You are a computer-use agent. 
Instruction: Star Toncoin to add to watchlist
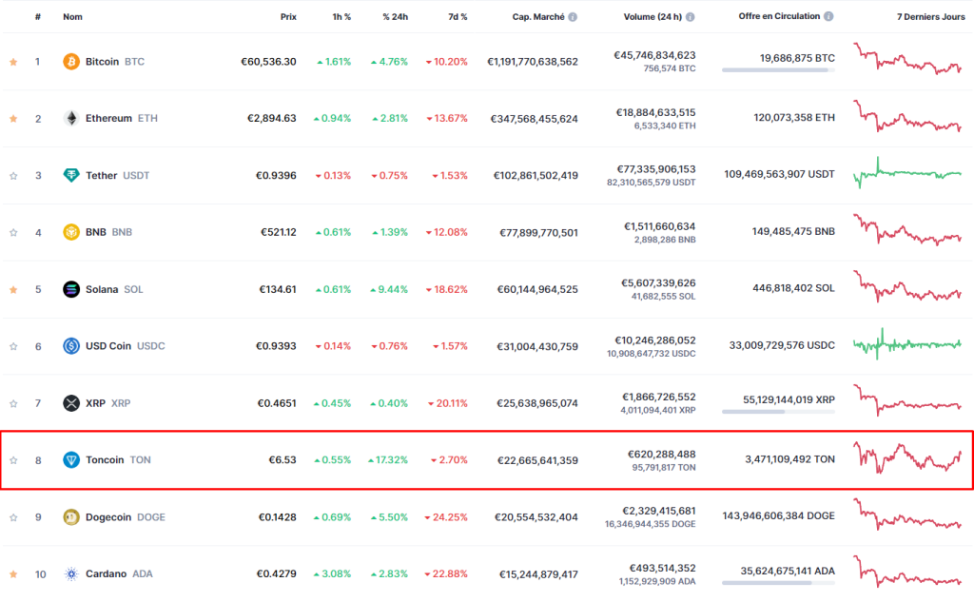pyautogui.click(x=13, y=460)
